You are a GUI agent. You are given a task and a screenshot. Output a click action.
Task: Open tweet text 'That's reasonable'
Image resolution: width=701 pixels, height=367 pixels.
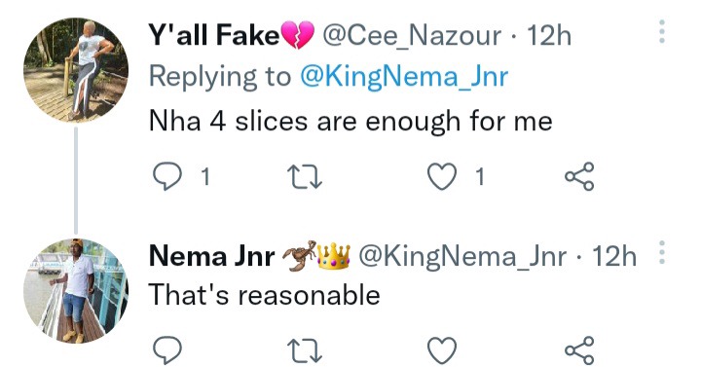(264, 296)
